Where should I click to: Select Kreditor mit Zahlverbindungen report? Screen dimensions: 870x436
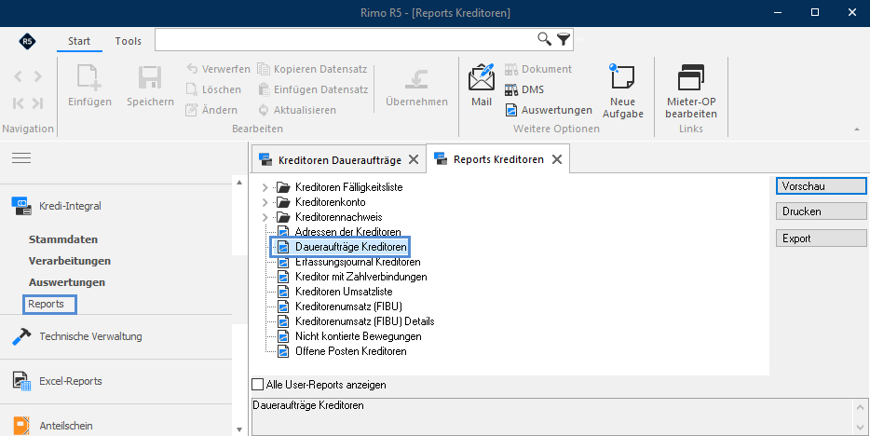point(360,277)
